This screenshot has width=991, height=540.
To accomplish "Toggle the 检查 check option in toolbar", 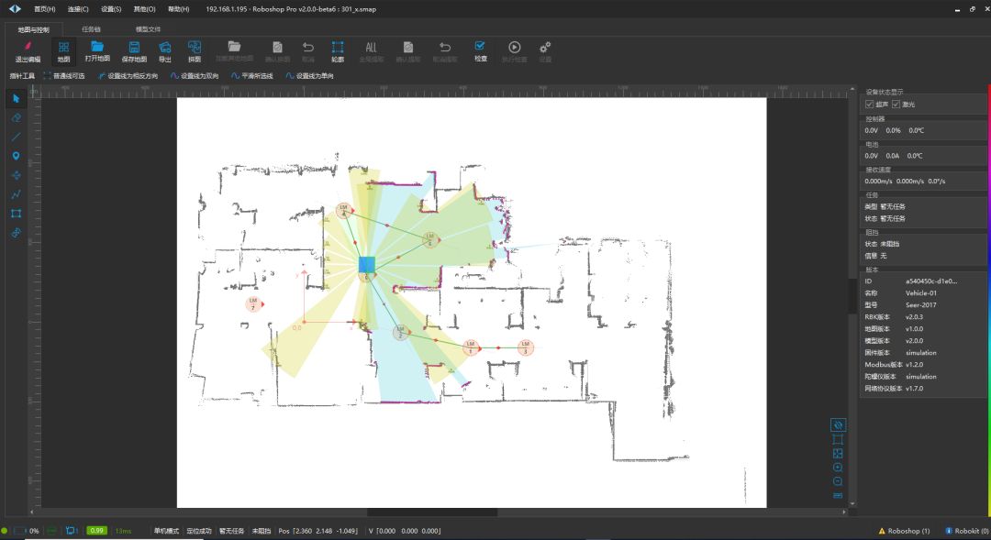I will click(480, 50).
